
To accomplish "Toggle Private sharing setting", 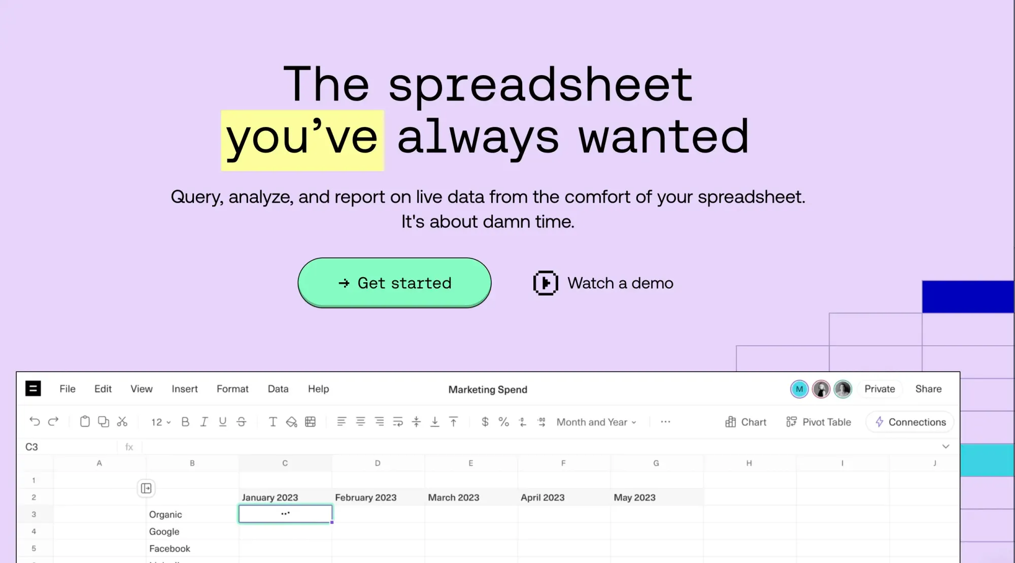I will coord(880,388).
